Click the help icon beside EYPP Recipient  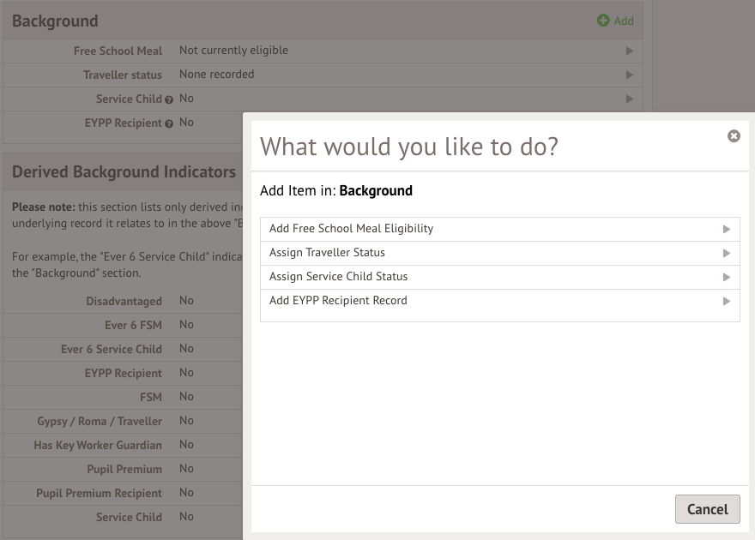click(169, 123)
